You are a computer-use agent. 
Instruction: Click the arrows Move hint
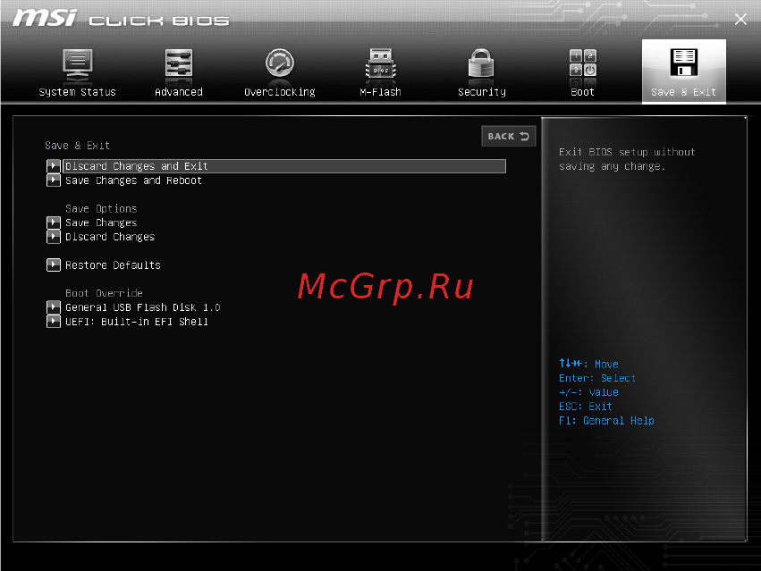(x=588, y=364)
